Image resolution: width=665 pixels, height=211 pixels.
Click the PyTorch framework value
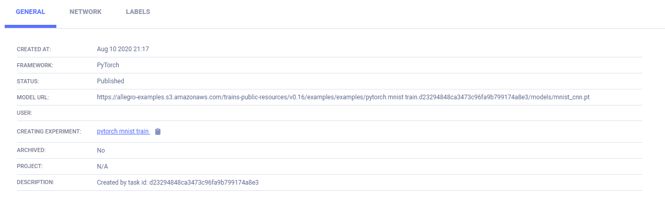click(x=108, y=65)
